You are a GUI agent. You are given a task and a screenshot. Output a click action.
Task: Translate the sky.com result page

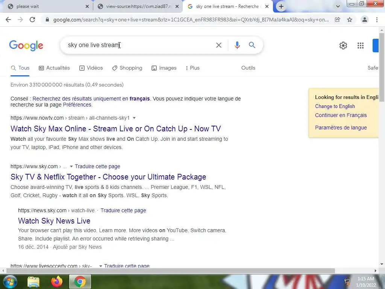click(x=97, y=166)
